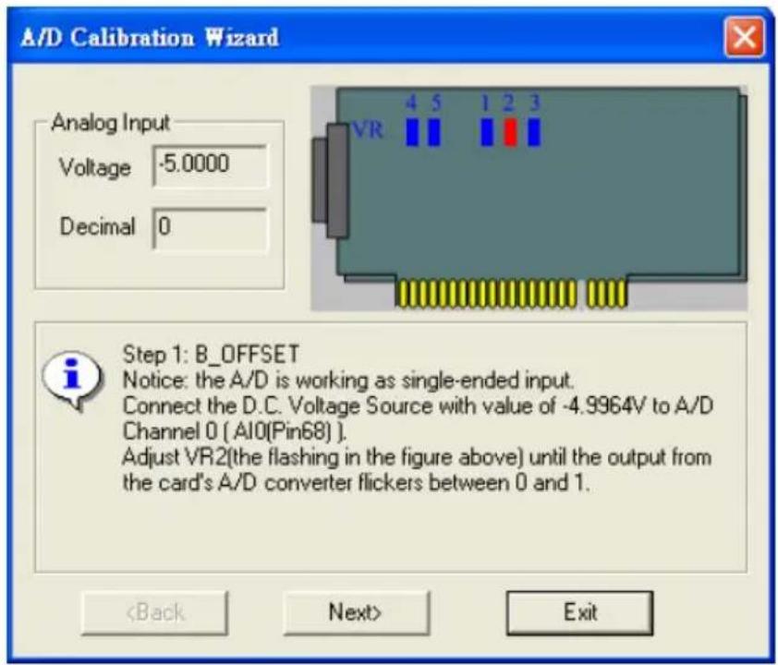The height and width of the screenshot is (665, 778).
Task: Click the line mentioning -4.9964V voltage source
Action: click(418, 406)
